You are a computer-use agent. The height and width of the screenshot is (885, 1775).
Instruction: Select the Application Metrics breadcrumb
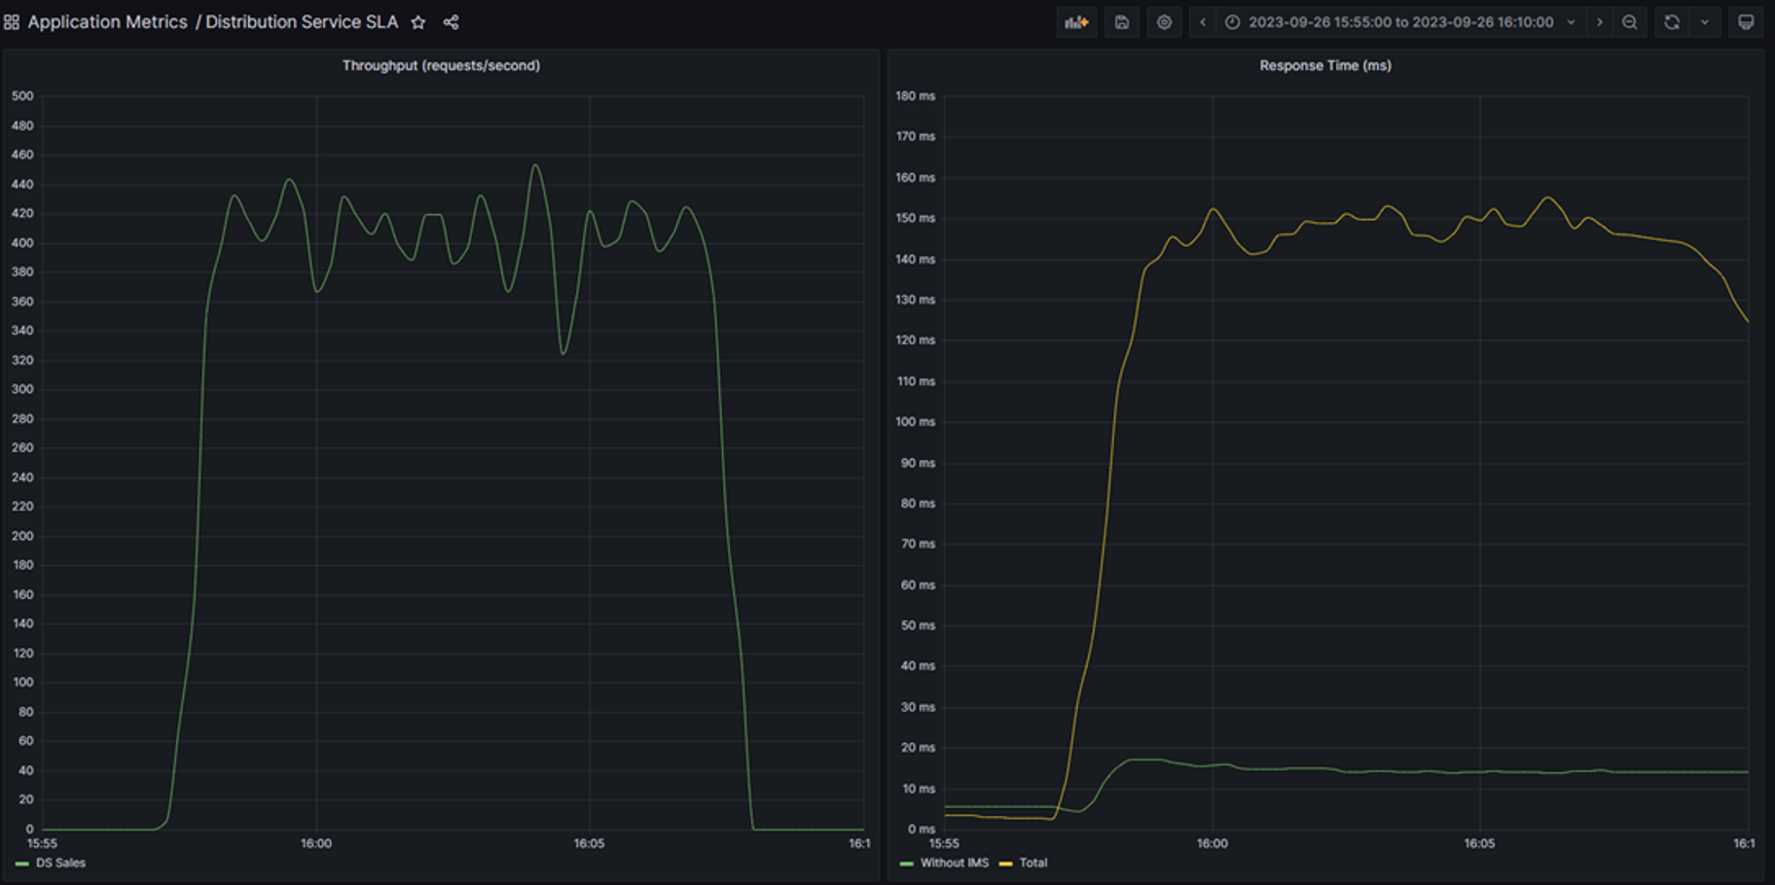pos(107,21)
